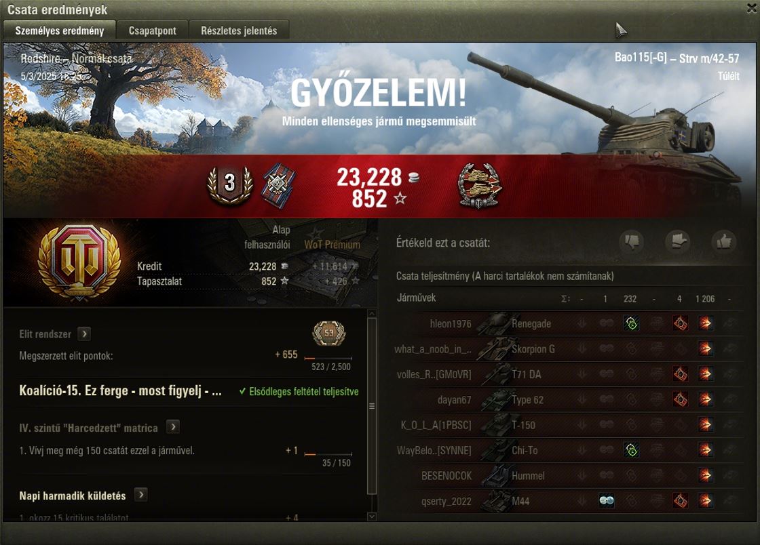
Task: Switch to the Csapatpont tab
Action: pyautogui.click(x=152, y=31)
